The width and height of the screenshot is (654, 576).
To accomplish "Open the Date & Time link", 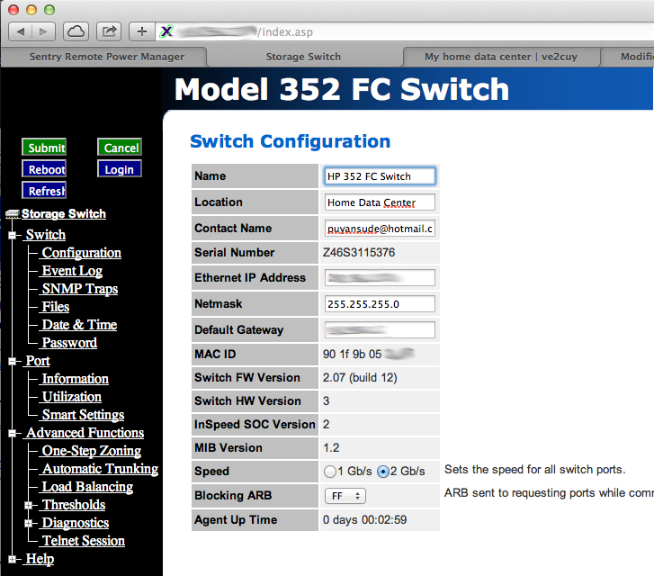I will click(79, 324).
